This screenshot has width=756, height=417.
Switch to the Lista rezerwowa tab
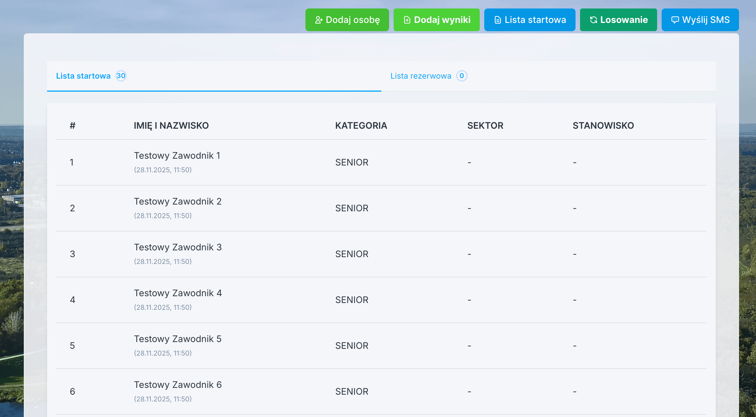click(x=421, y=76)
